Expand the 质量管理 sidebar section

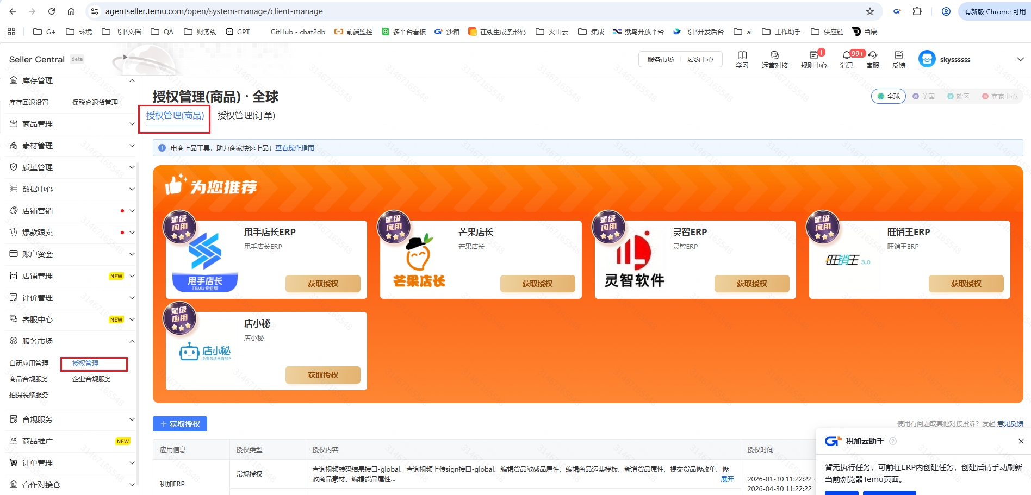[x=132, y=167]
